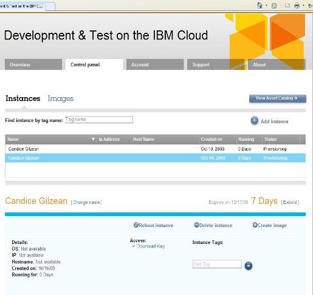Click the Add instance link text

coord(275,121)
